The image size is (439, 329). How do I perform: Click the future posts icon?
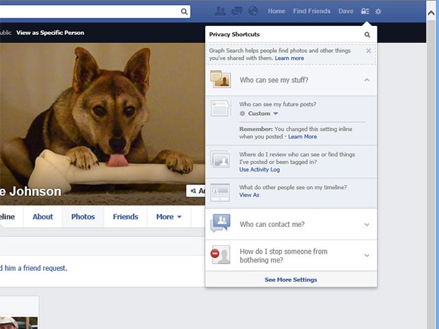(221, 108)
